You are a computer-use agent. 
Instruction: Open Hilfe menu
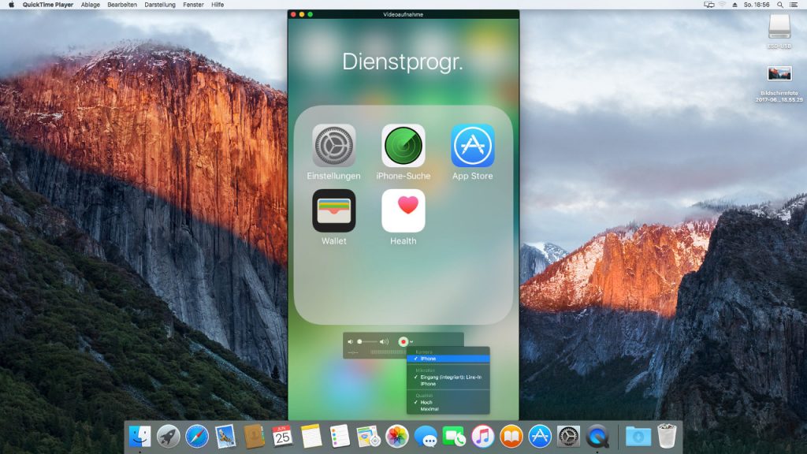coord(218,5)
